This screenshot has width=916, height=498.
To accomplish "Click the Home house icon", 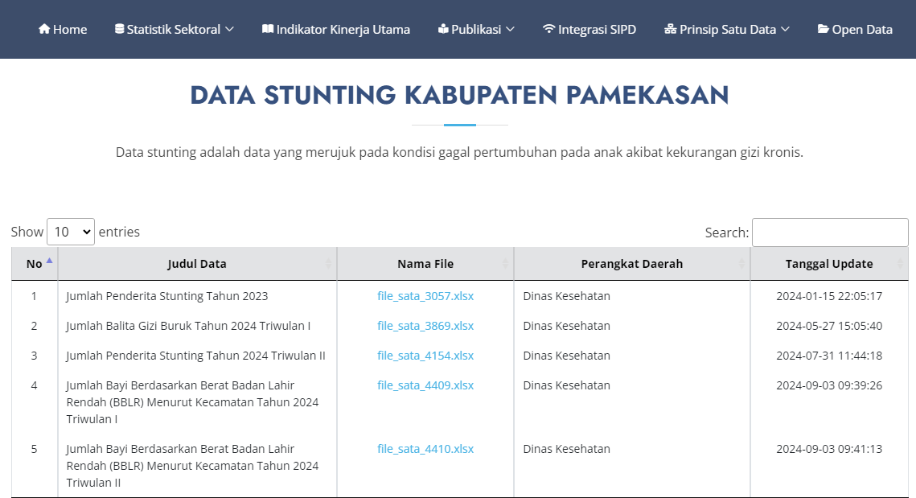I will pyautogui.click(x=44, y=29).
